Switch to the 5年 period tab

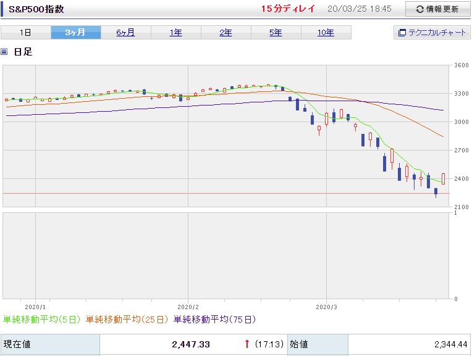276,33
